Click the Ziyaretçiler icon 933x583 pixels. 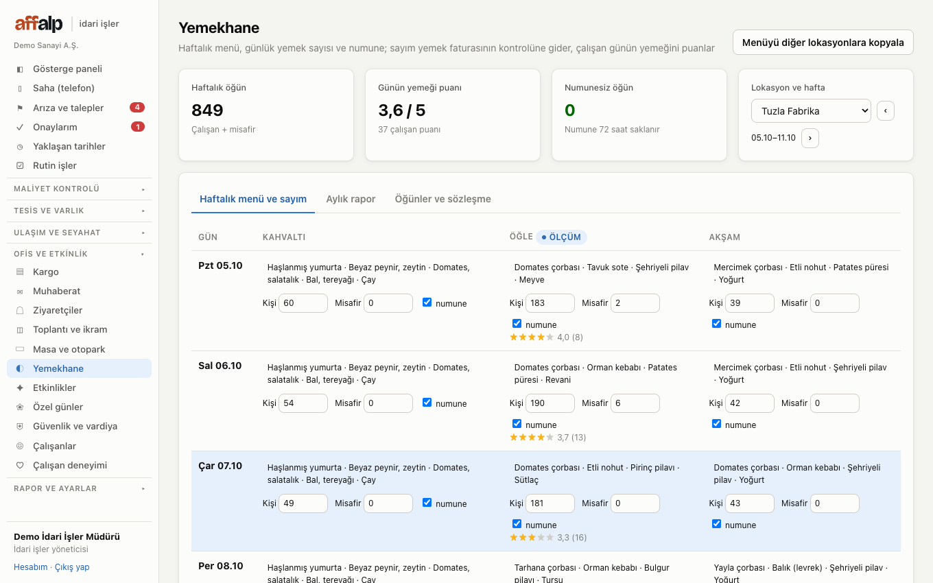tap(20, 311)
